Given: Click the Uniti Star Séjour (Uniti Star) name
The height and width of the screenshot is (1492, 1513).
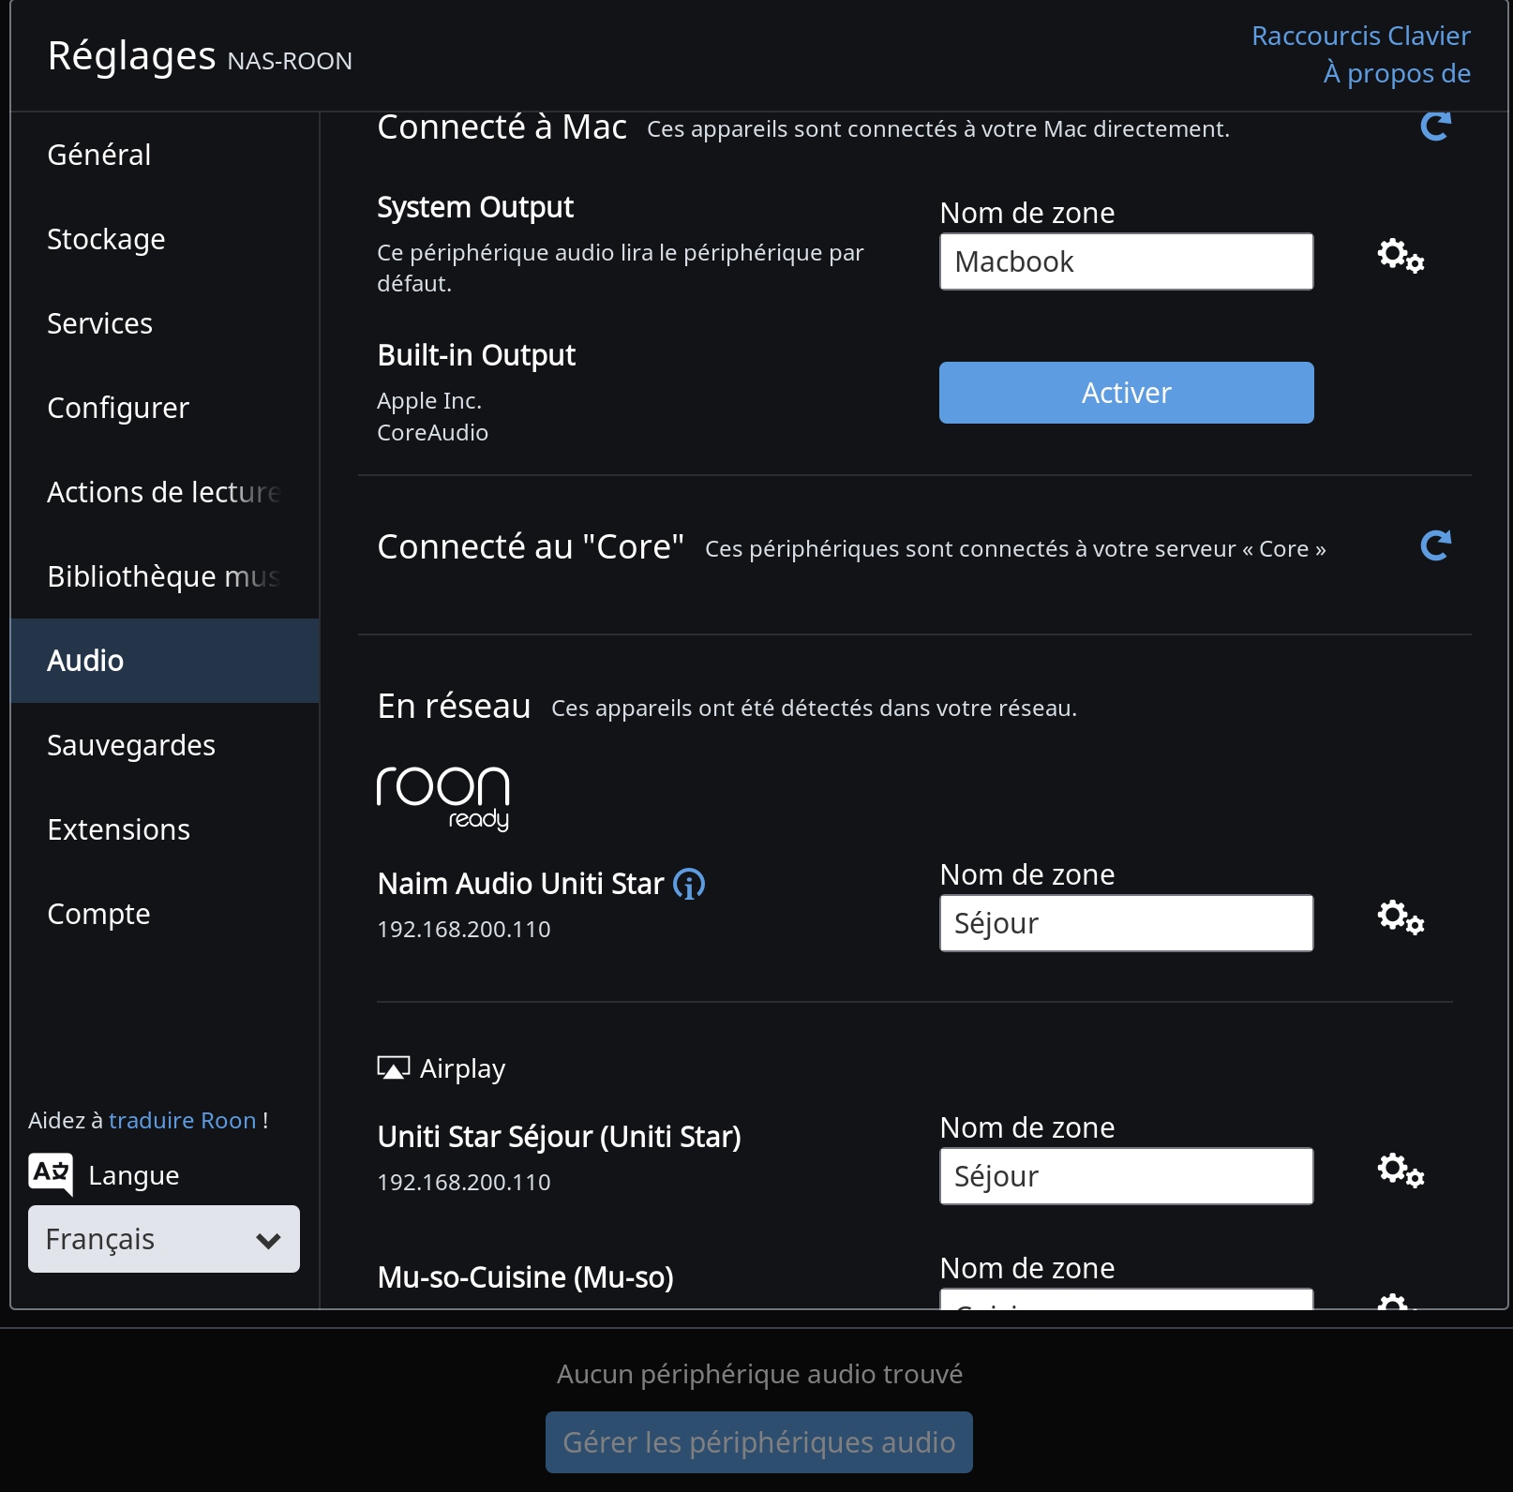Looking at the screenshot, I should point(559,1137).
